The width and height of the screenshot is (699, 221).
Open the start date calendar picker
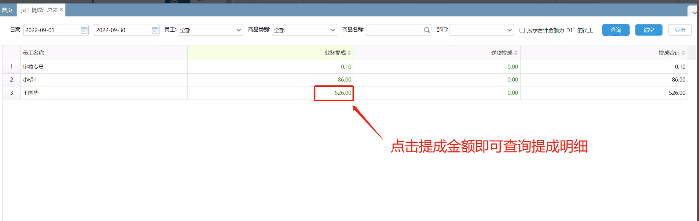pos(84,30)
